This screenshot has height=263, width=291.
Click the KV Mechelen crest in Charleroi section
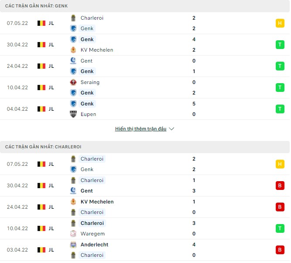[x=73, y=202]
